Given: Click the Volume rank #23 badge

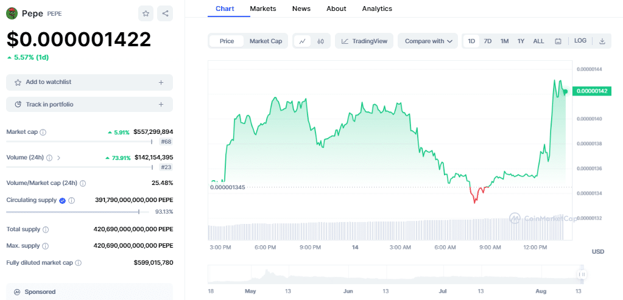Looking at the screenshot, I should coord(166,167).
